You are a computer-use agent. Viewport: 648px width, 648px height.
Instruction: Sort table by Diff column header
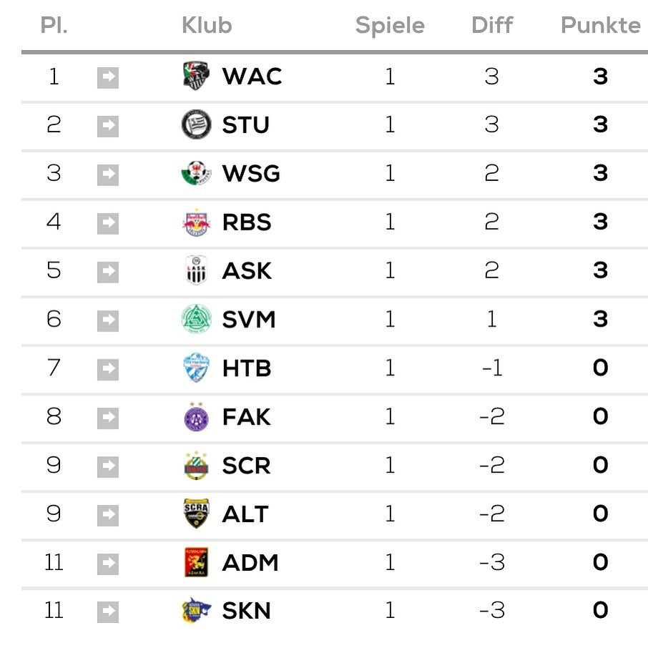492,25
